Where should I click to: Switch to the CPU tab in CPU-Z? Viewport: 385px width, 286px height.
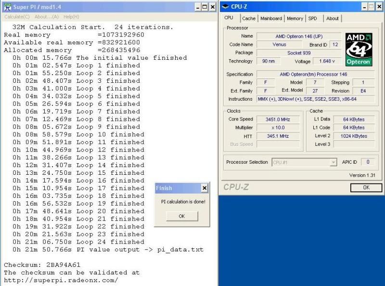229,18
